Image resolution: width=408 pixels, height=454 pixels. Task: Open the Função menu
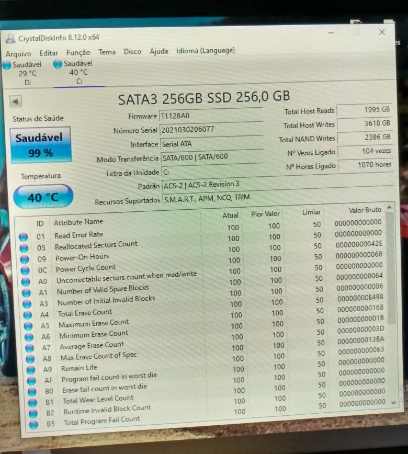[x=78, y=52]
